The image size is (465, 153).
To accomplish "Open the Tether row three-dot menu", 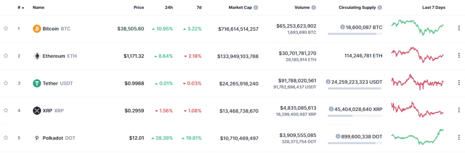I will (459, 83).
